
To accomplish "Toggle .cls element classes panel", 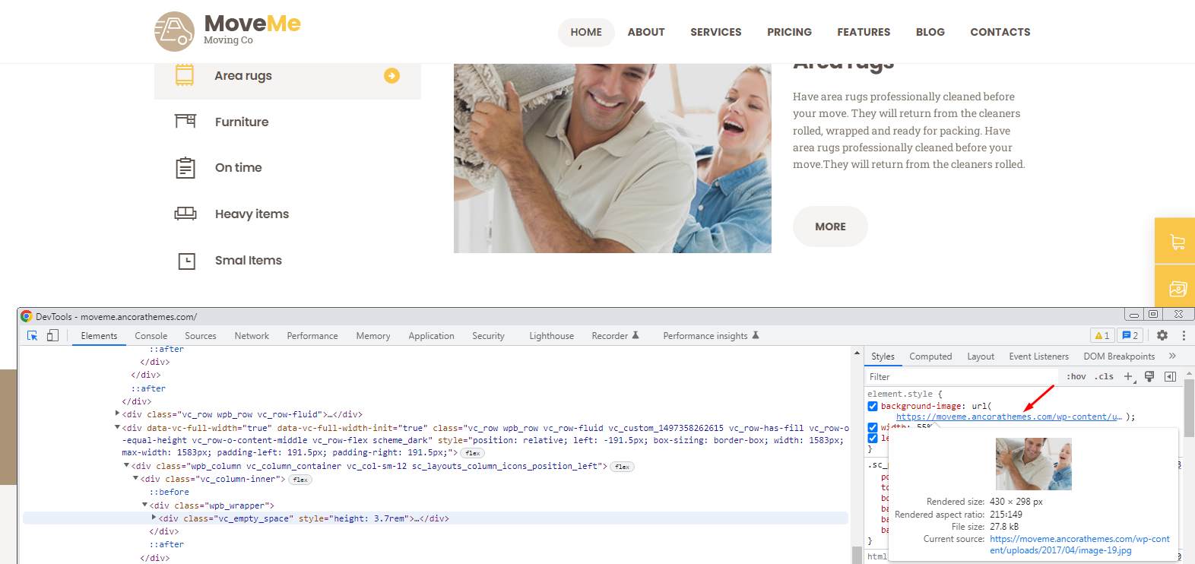I will click(1104, 376).
